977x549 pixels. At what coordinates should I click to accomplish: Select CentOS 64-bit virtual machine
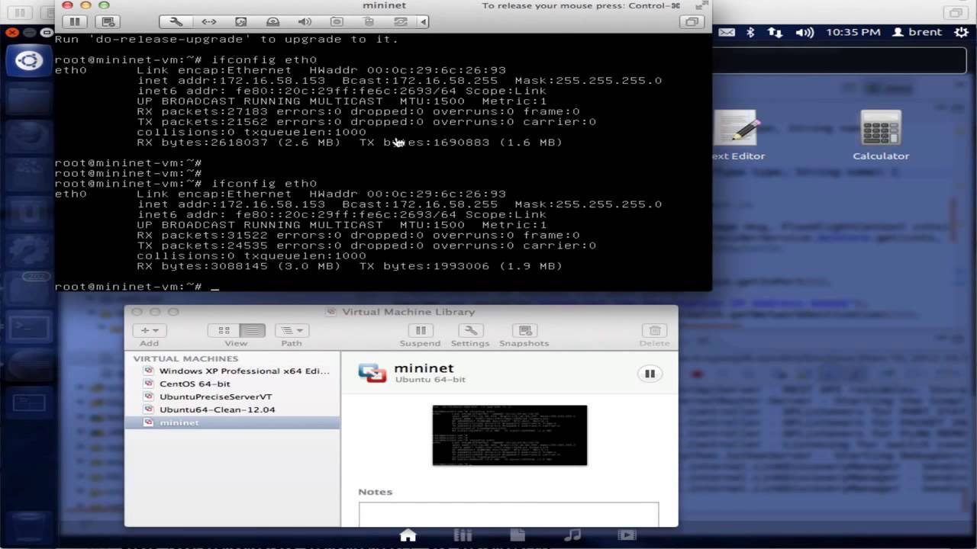point(233,384)
